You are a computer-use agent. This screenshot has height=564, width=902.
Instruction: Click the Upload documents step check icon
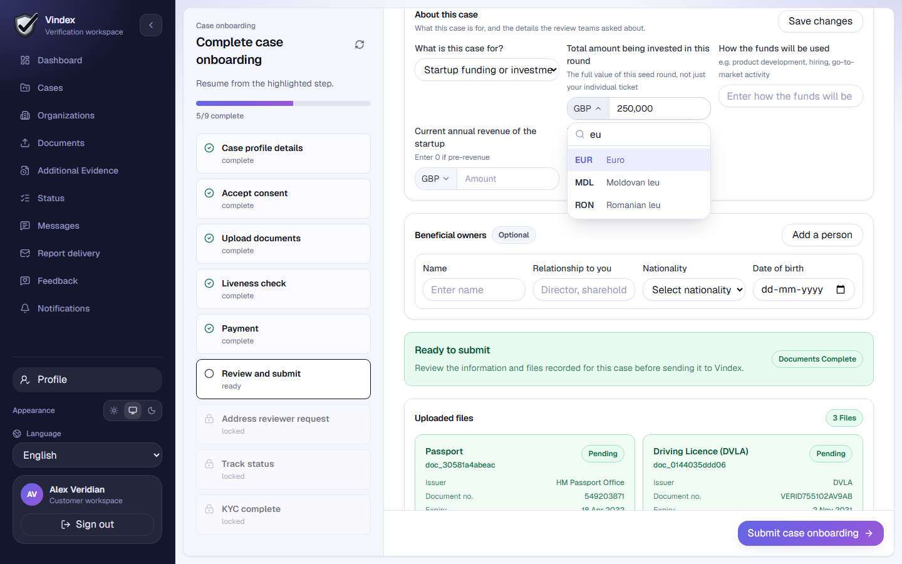coord(209,238)
